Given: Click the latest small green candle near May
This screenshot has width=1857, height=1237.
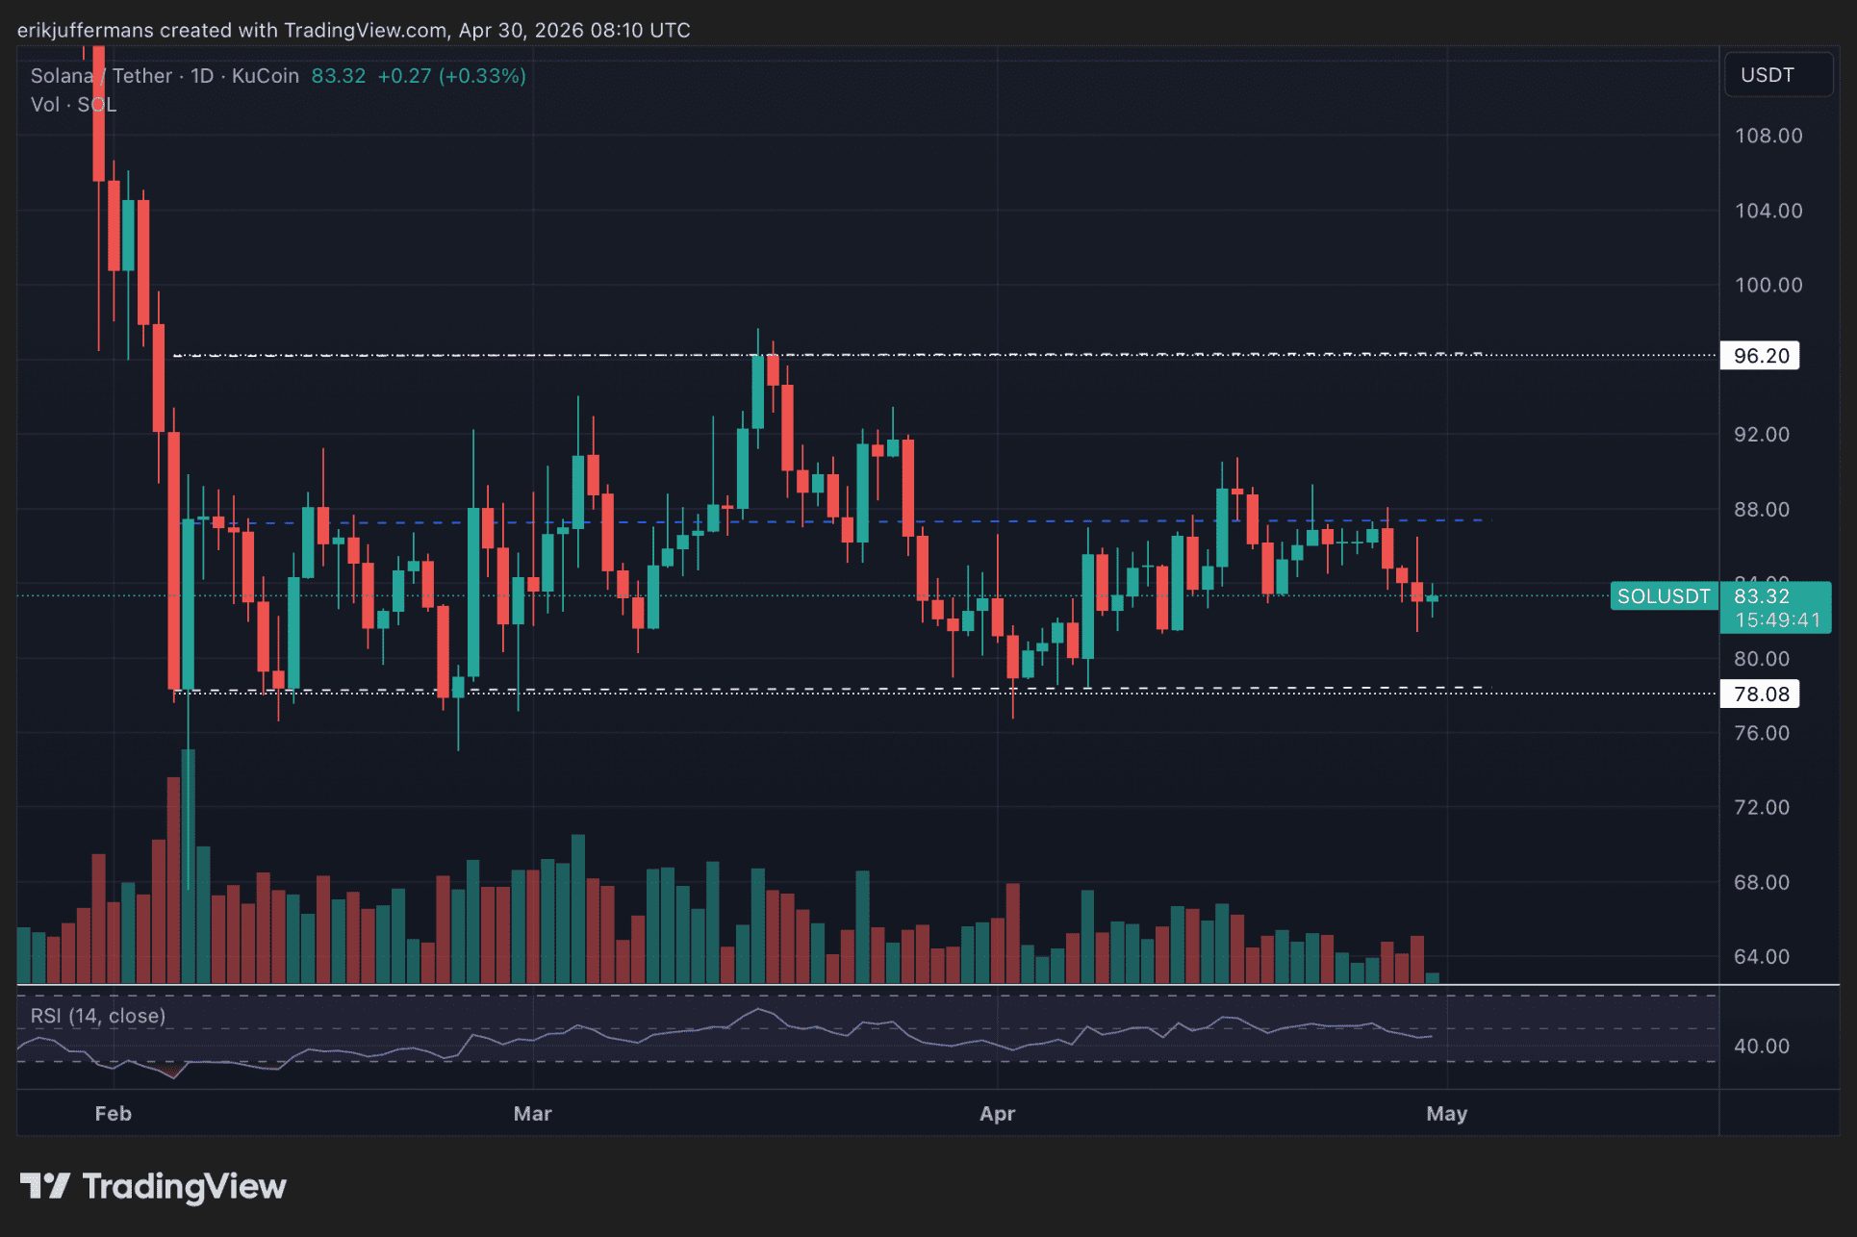Looking at the screenshot, I should click(x=1433, y=598).
